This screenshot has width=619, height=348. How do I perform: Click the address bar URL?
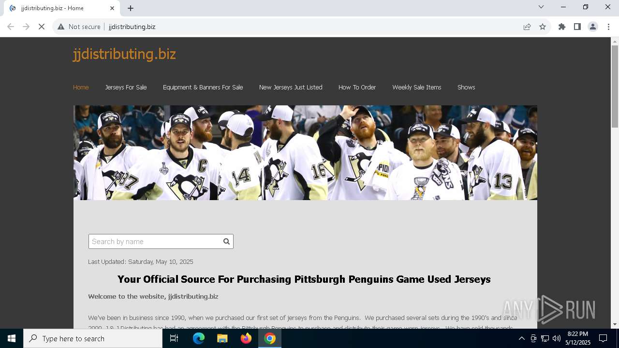pos(132,27)
